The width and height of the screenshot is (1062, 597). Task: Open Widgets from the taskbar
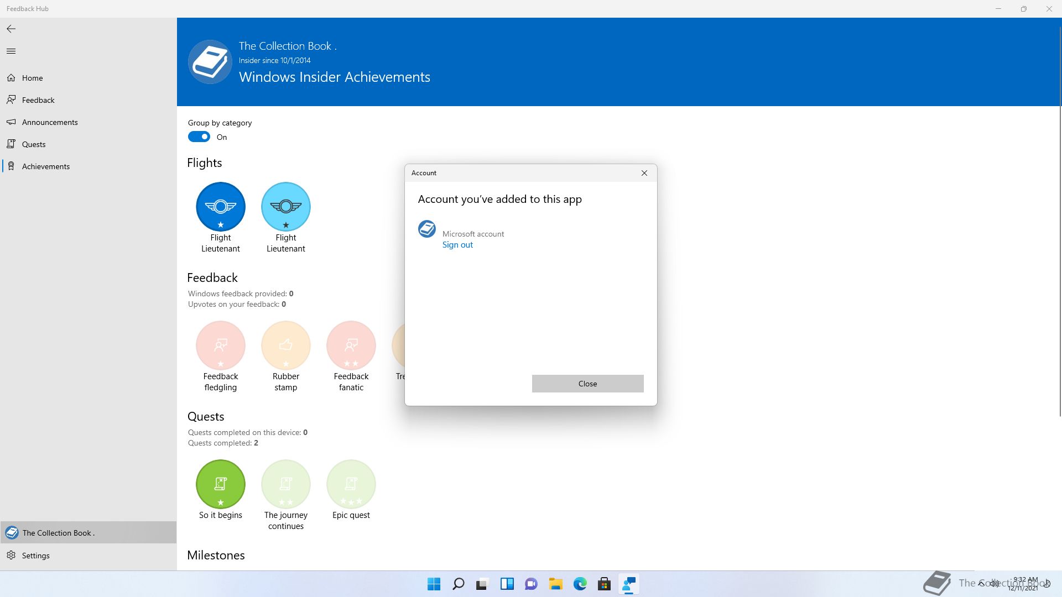[x=507, y=584]
